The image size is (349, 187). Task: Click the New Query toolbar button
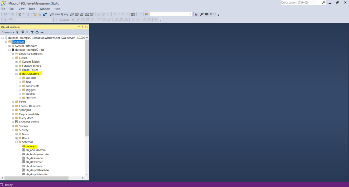(x=59, y=14)
